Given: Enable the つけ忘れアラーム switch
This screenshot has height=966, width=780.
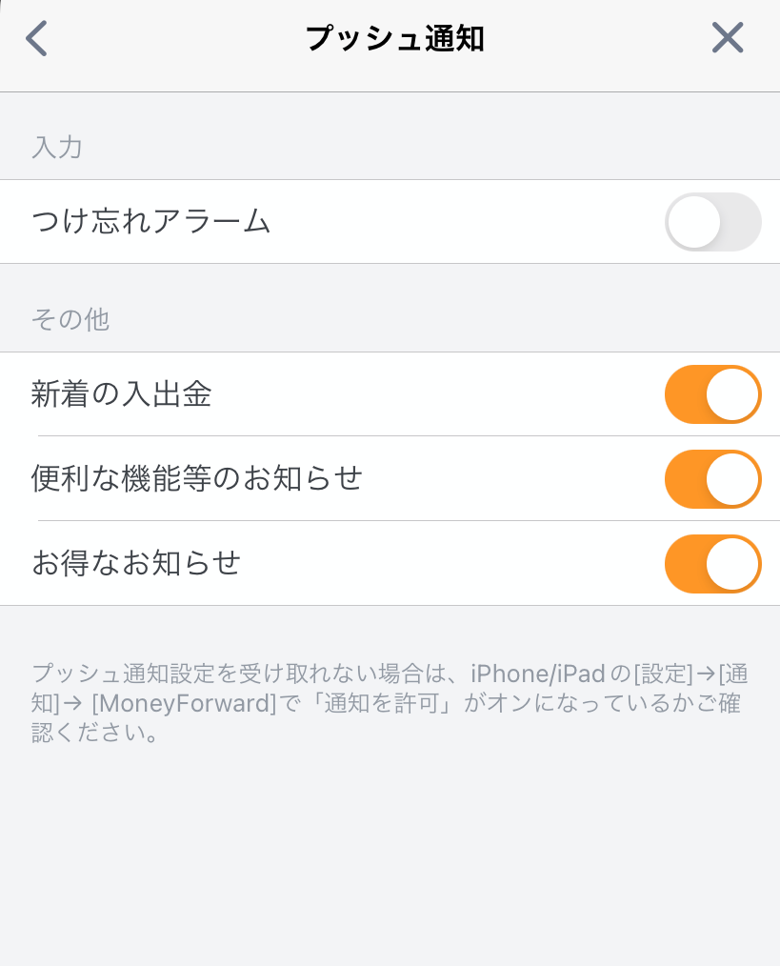Looking at the screenshot, I should pyautogui.click(x=712, y=222).
